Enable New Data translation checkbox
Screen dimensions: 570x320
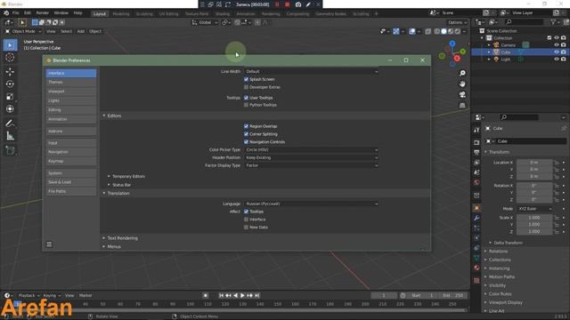point(246,228)
